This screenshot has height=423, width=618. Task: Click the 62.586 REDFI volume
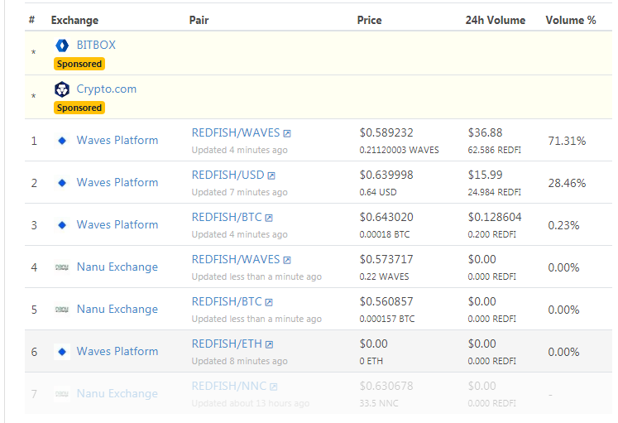[x=494, y=150]
